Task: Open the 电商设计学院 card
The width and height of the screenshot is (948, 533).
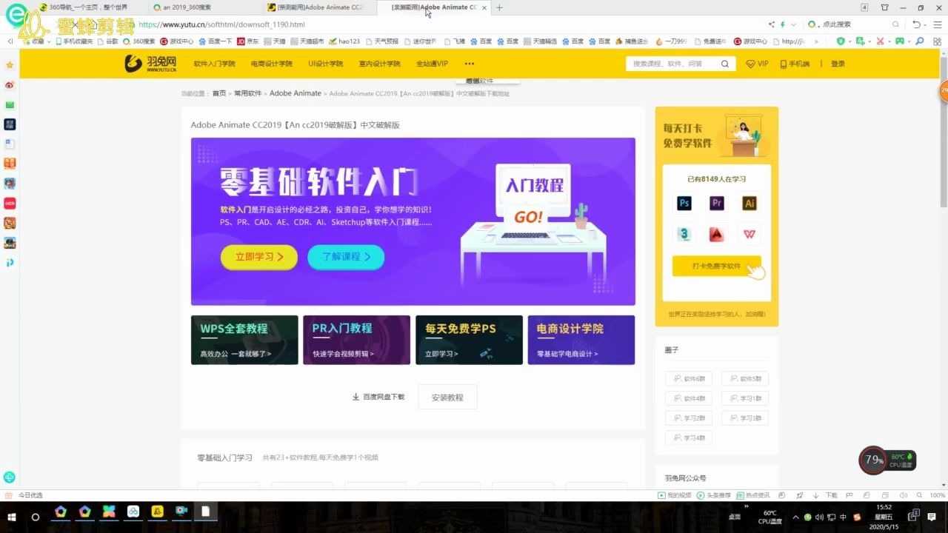Action: (x=581, y=340)
